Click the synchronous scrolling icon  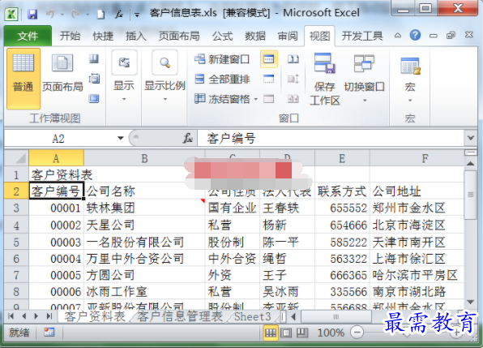pos(293,79)
